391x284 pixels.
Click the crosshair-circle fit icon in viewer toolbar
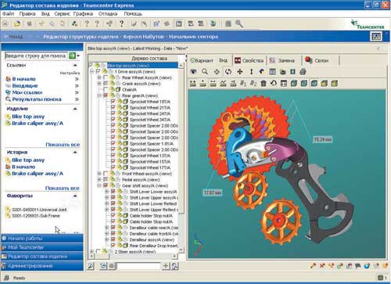(x=217, y=71)
